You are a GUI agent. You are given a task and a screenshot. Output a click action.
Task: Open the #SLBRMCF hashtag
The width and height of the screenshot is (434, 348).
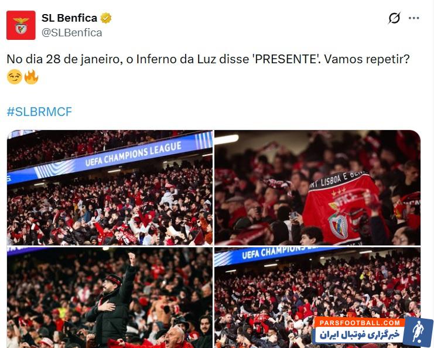(x=39, y=111)
